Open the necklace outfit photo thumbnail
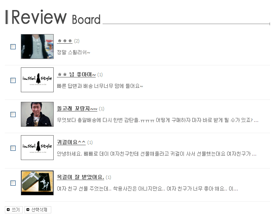Image resolution: width=276 pixels, height=223 pixels. point(37,47)
